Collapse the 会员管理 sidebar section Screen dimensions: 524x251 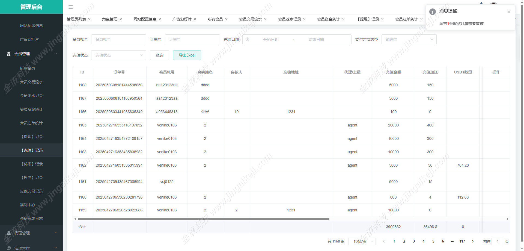click(56, 54)
